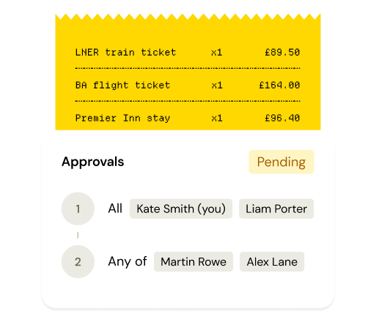Click the x1 quantity for flight ticket
This screenshot has height=322, width=376.
217,86
